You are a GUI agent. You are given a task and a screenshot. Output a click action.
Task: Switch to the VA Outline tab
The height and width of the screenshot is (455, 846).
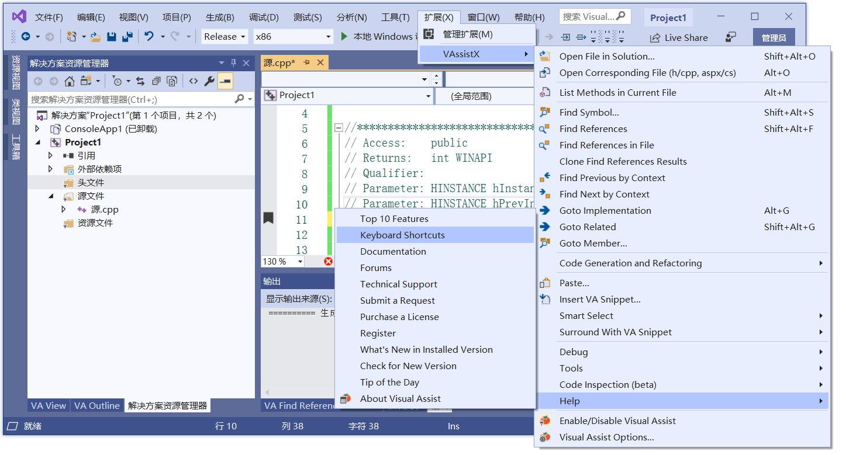97,405
